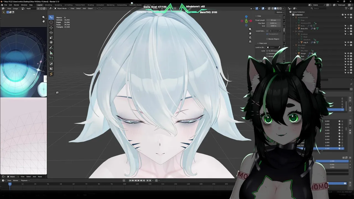Screen dimensions: 354x199
Task: Click the outliner filter funnel icon
Action: pos(346,9)
